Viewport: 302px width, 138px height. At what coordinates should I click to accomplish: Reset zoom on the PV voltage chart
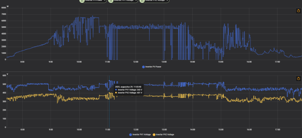coord(298,78)
